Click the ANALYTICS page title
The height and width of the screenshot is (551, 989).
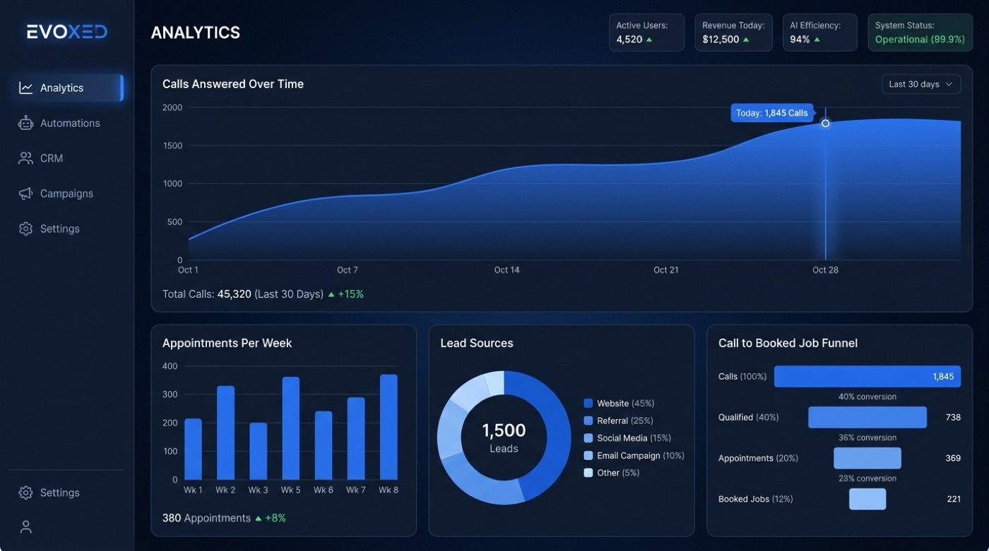point(196,32)
